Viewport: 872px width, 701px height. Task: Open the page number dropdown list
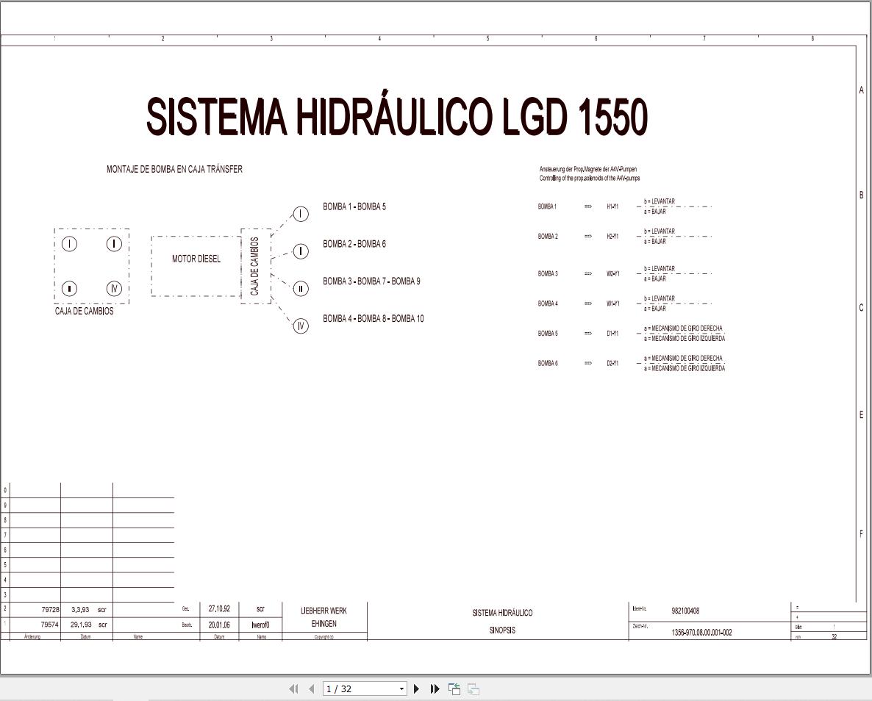401,689
